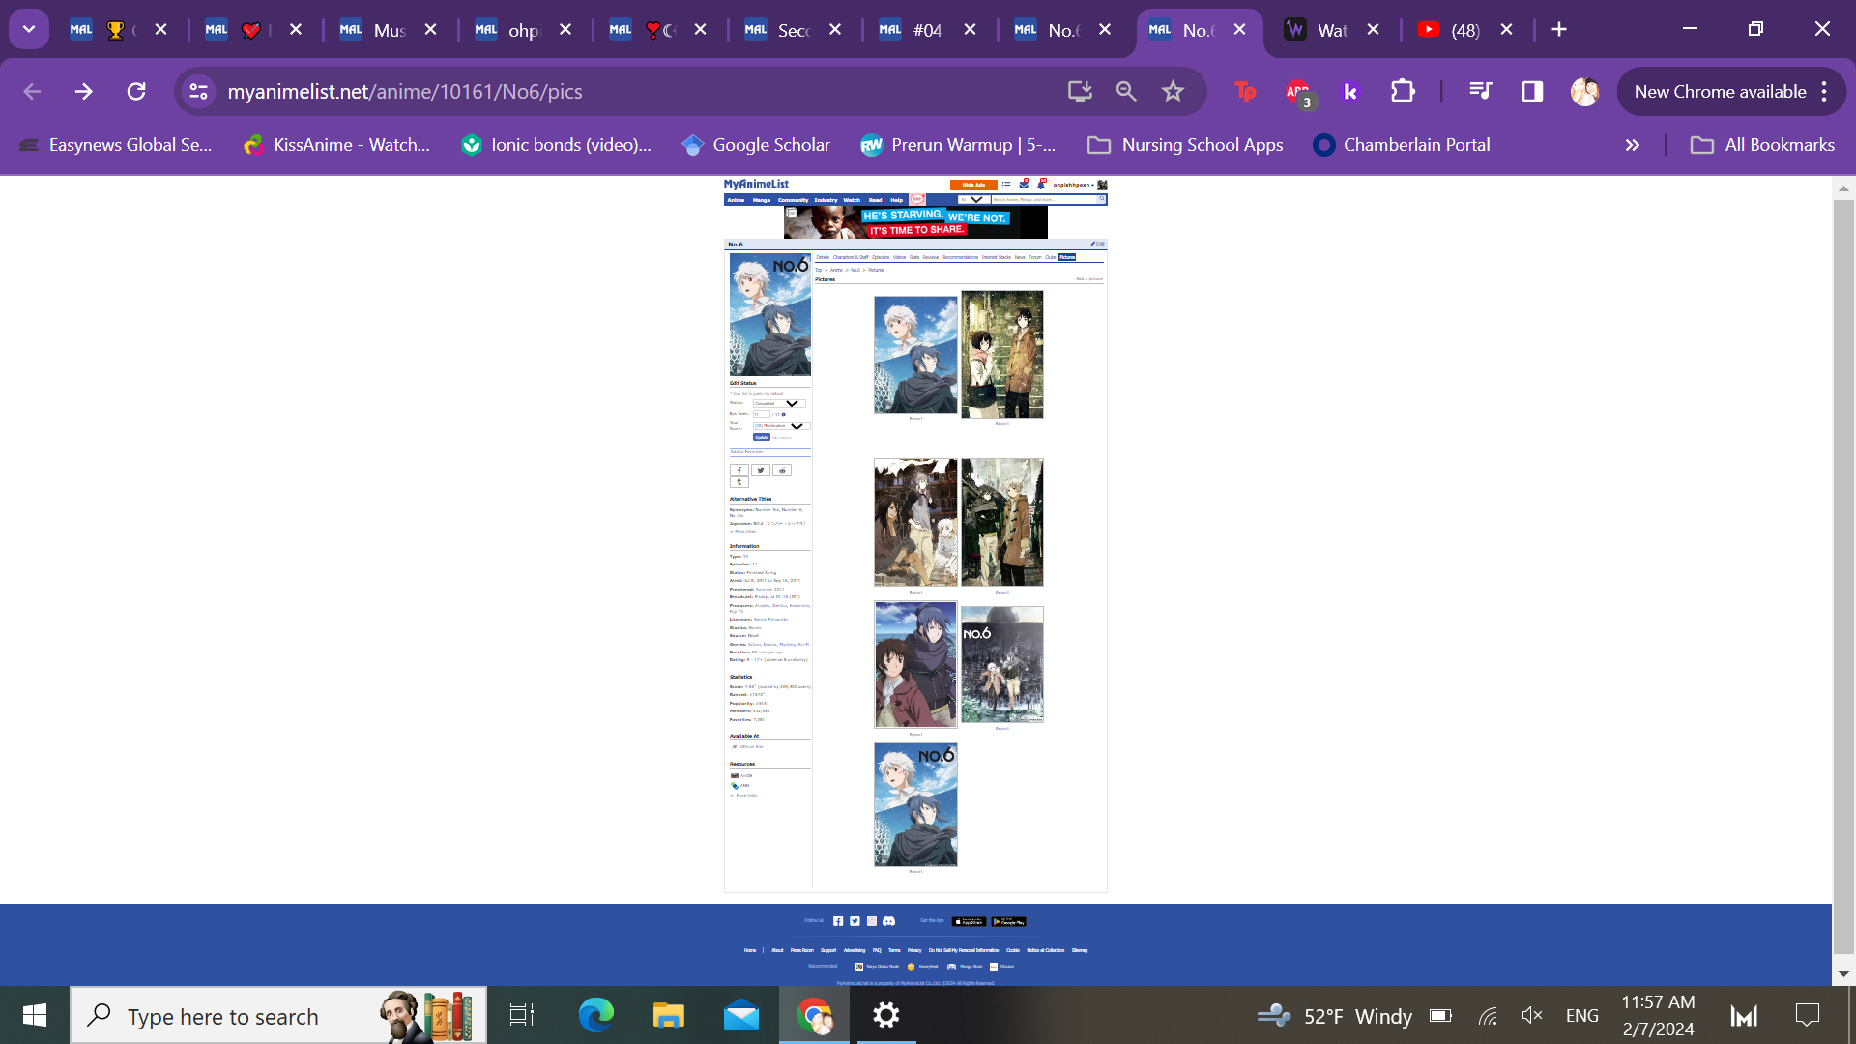1856x1044 pixels.
Task: Open the Extensions puzzle icon
Action: pos(1403,91)
